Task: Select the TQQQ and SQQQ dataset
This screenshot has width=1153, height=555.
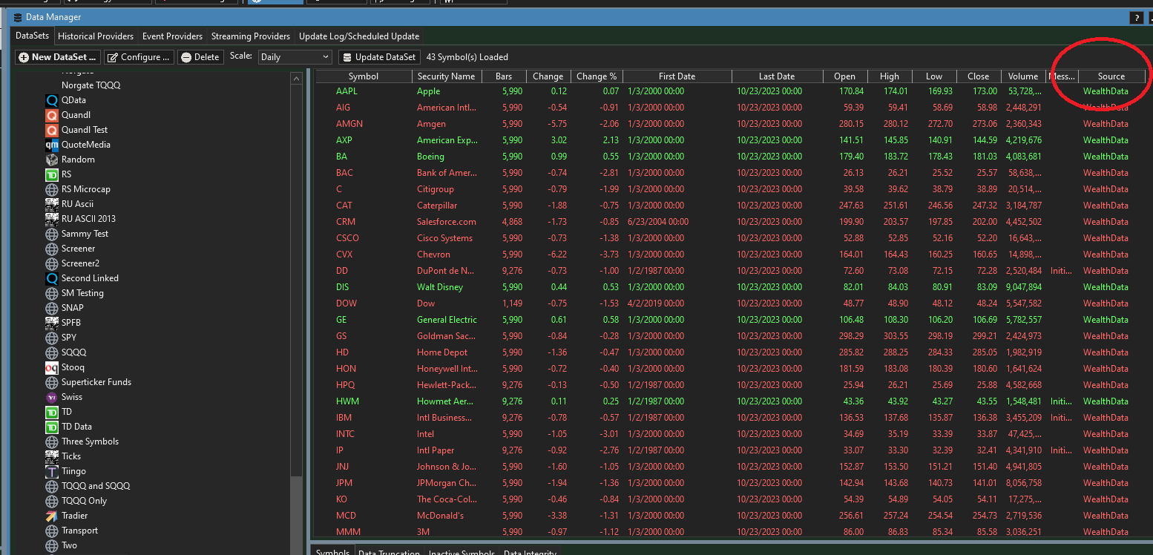Action: point(96,486)
